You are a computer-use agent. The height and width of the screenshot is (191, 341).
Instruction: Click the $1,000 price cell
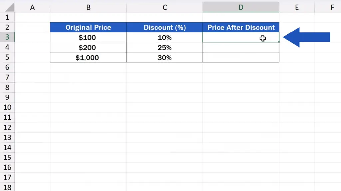coord(88,58)
